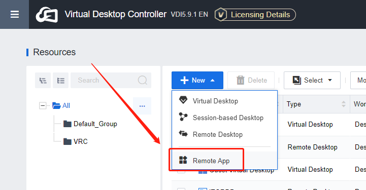Open the Select dropdown
The image size is (366, 190).
(312, 81)
